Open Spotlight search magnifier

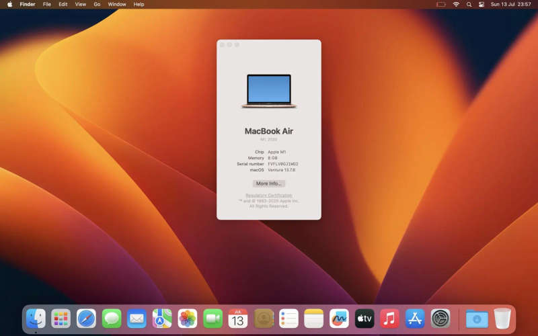(469, 5)
